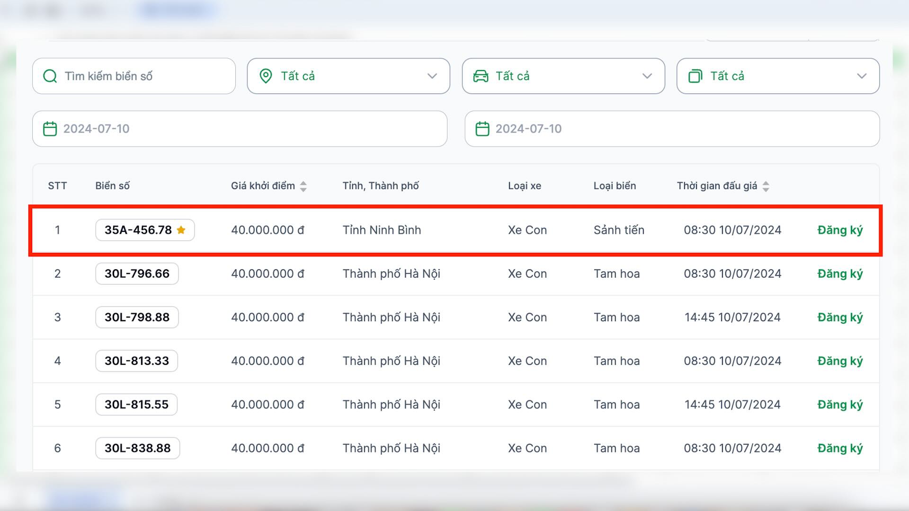
Task: Sort by Thời gian đấu giá arrows
Action: [766, 186]
